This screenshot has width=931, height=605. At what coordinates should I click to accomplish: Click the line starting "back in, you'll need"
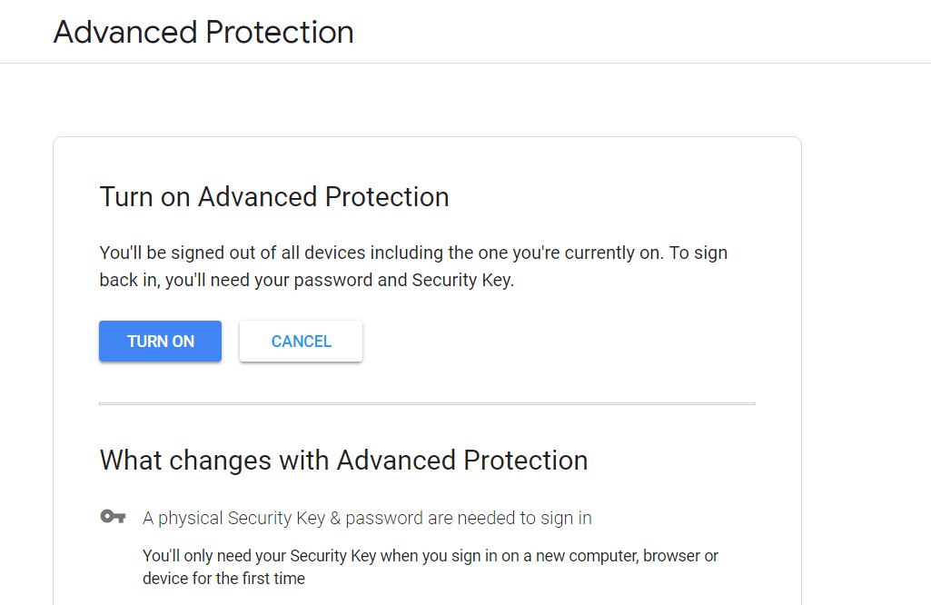[x=306, y=281]
